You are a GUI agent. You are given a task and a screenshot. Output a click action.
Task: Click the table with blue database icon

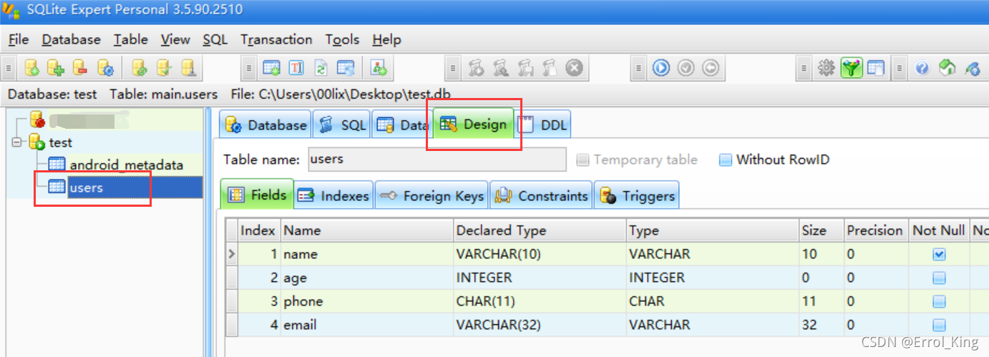pos(346,68)
